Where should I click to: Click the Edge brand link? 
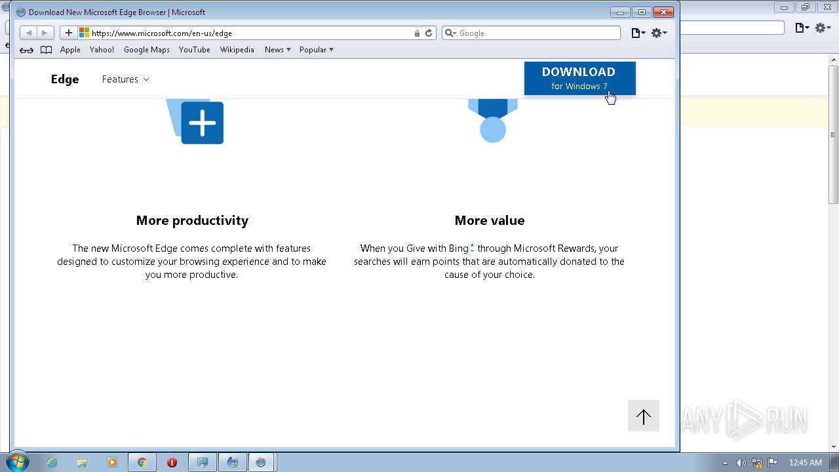[65, 79]
